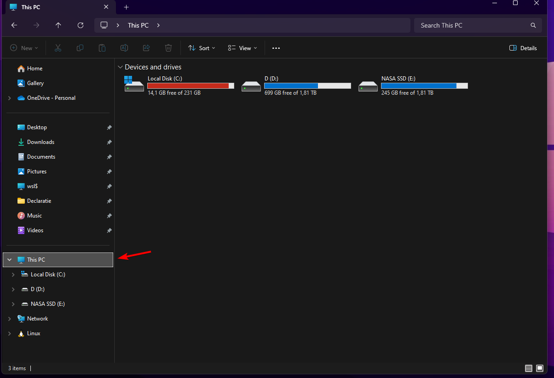Click the Up directory arrow icon
554x378 pixels.
tap(58, 25)
